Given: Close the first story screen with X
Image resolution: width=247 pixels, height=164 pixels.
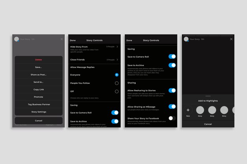Looking at the screenshot, I should (x=62, y=39).
